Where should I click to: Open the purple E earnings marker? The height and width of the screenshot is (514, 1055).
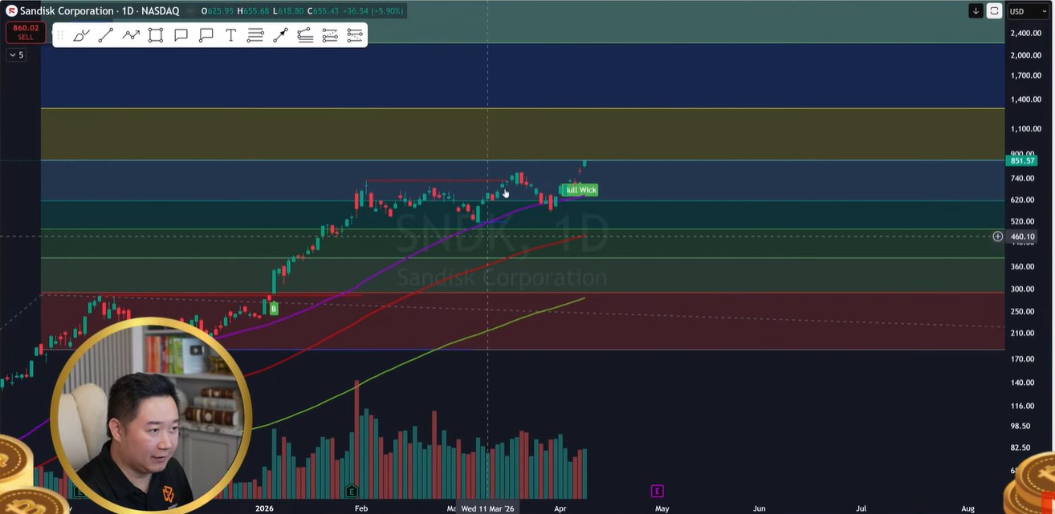[x=657, y=491]
